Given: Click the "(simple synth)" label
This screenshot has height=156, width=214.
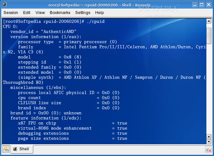Looking at the screenshot, I should click(36, 77).
